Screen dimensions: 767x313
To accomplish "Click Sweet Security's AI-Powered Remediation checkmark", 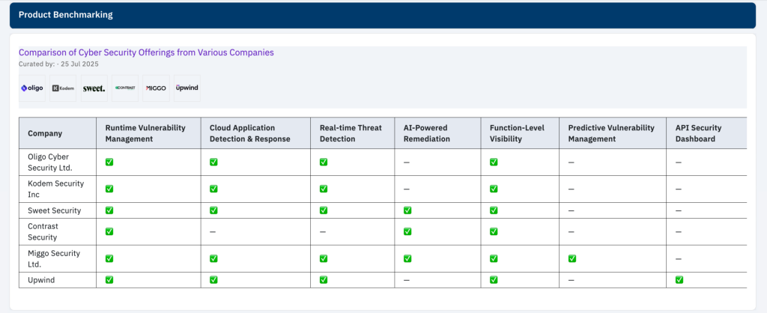I will coord(407,210).
